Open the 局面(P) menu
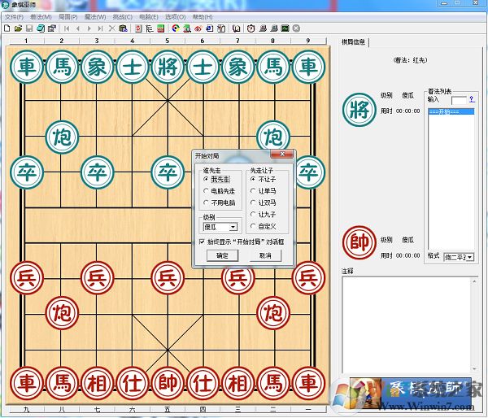This screenshot has height=418, width=488. [x=68, y=17]
